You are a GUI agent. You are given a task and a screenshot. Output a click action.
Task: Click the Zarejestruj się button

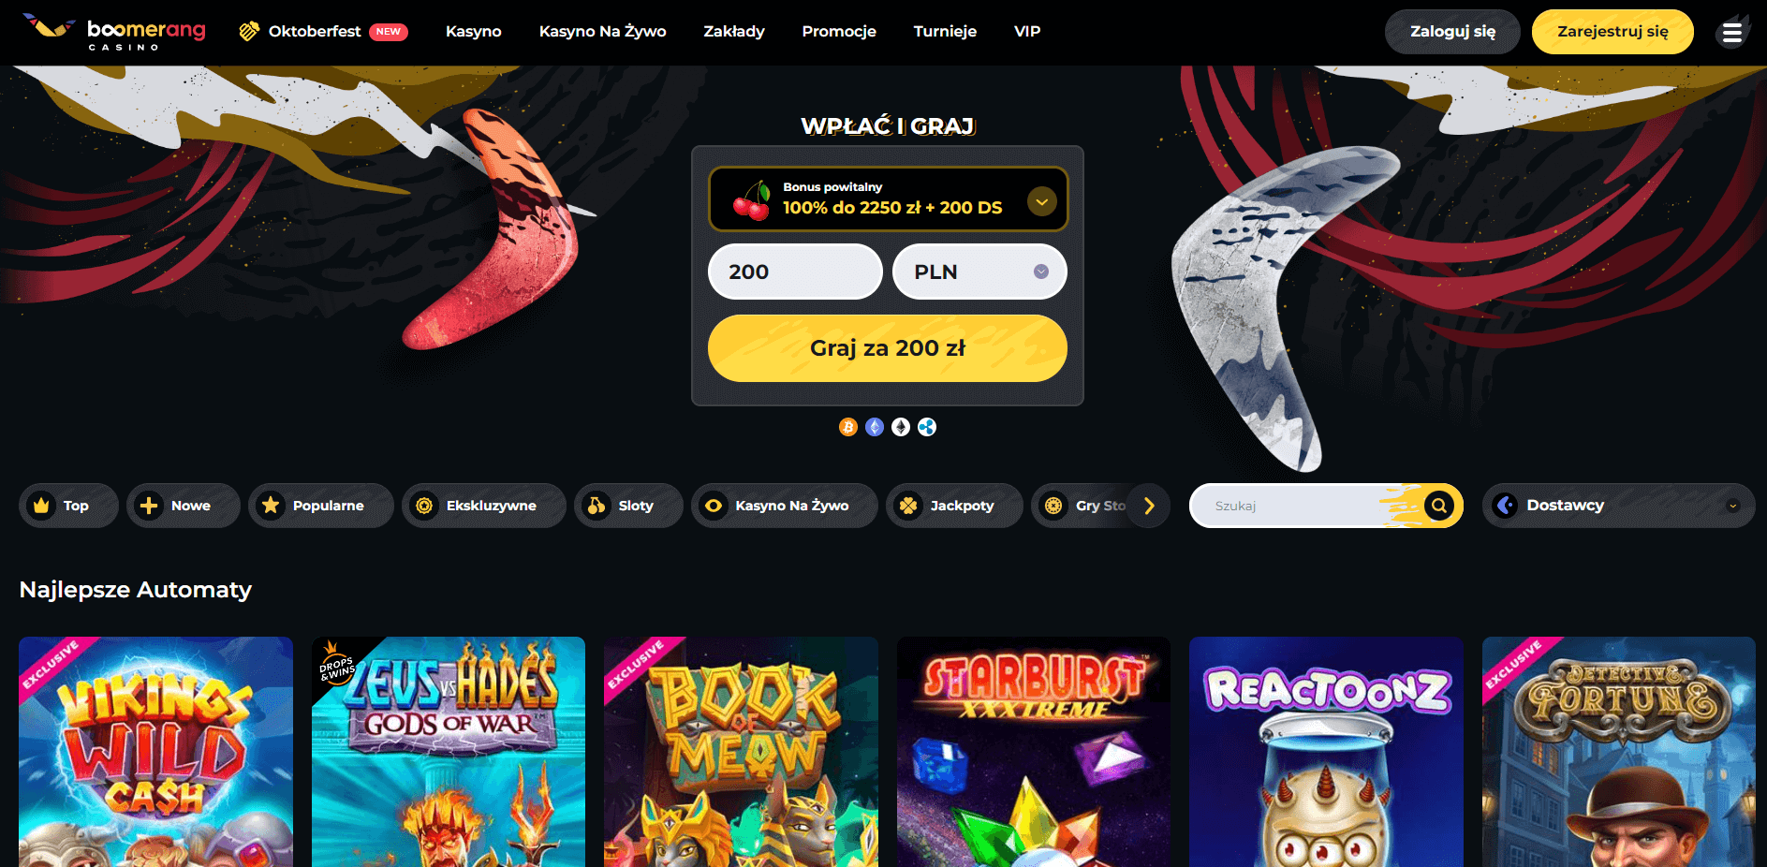tap(1612, 32)
